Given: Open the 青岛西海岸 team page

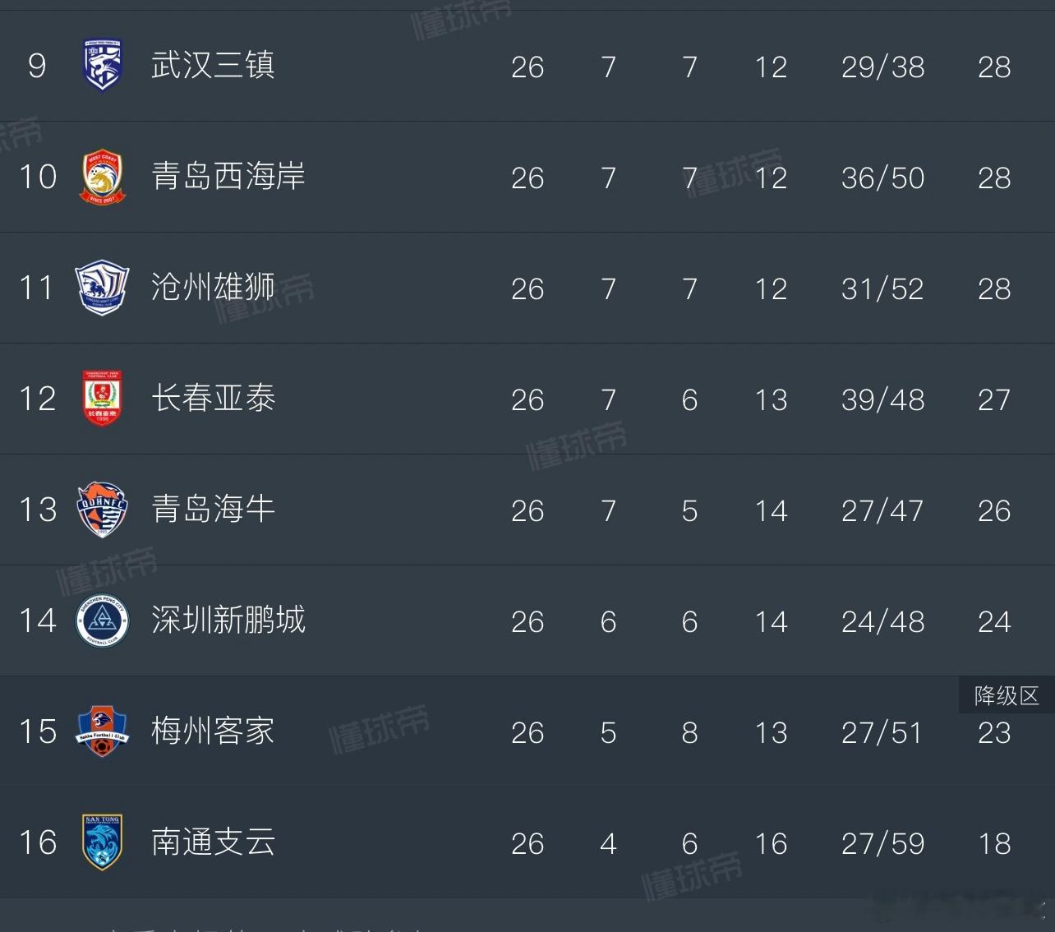Looking at the screenshot, I should coord(228,177).
